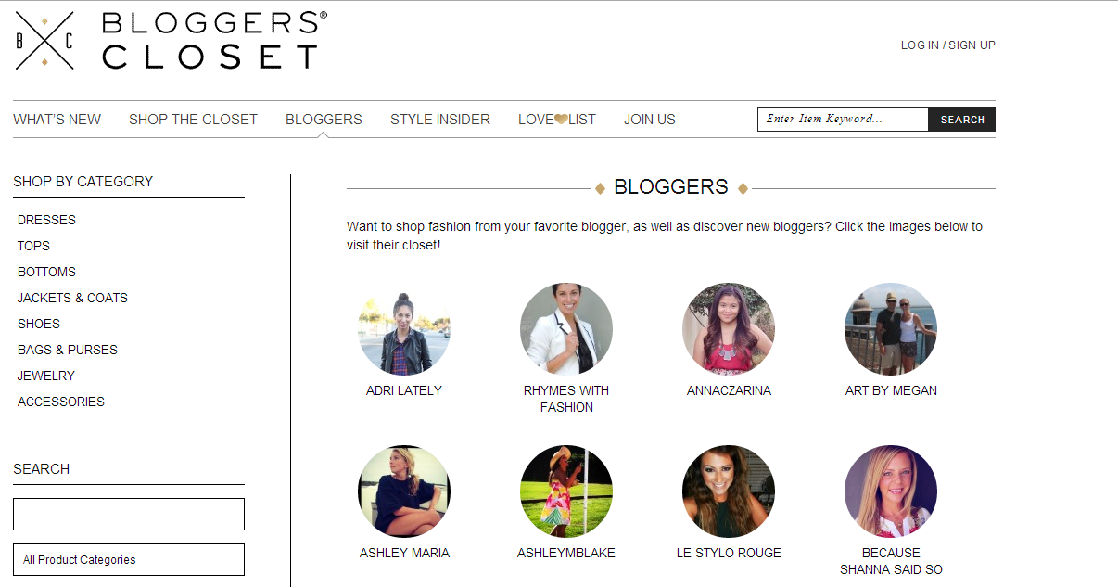Focus the Enter Item Keyword field
This screenshot has height=587, width=1118.
[844, 120]
